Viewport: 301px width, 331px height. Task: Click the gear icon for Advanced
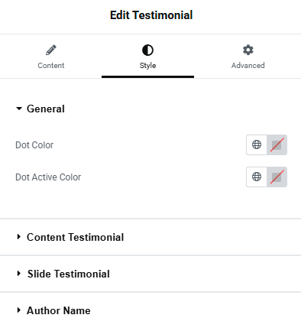pyautogui.click(x=248, y=50)
